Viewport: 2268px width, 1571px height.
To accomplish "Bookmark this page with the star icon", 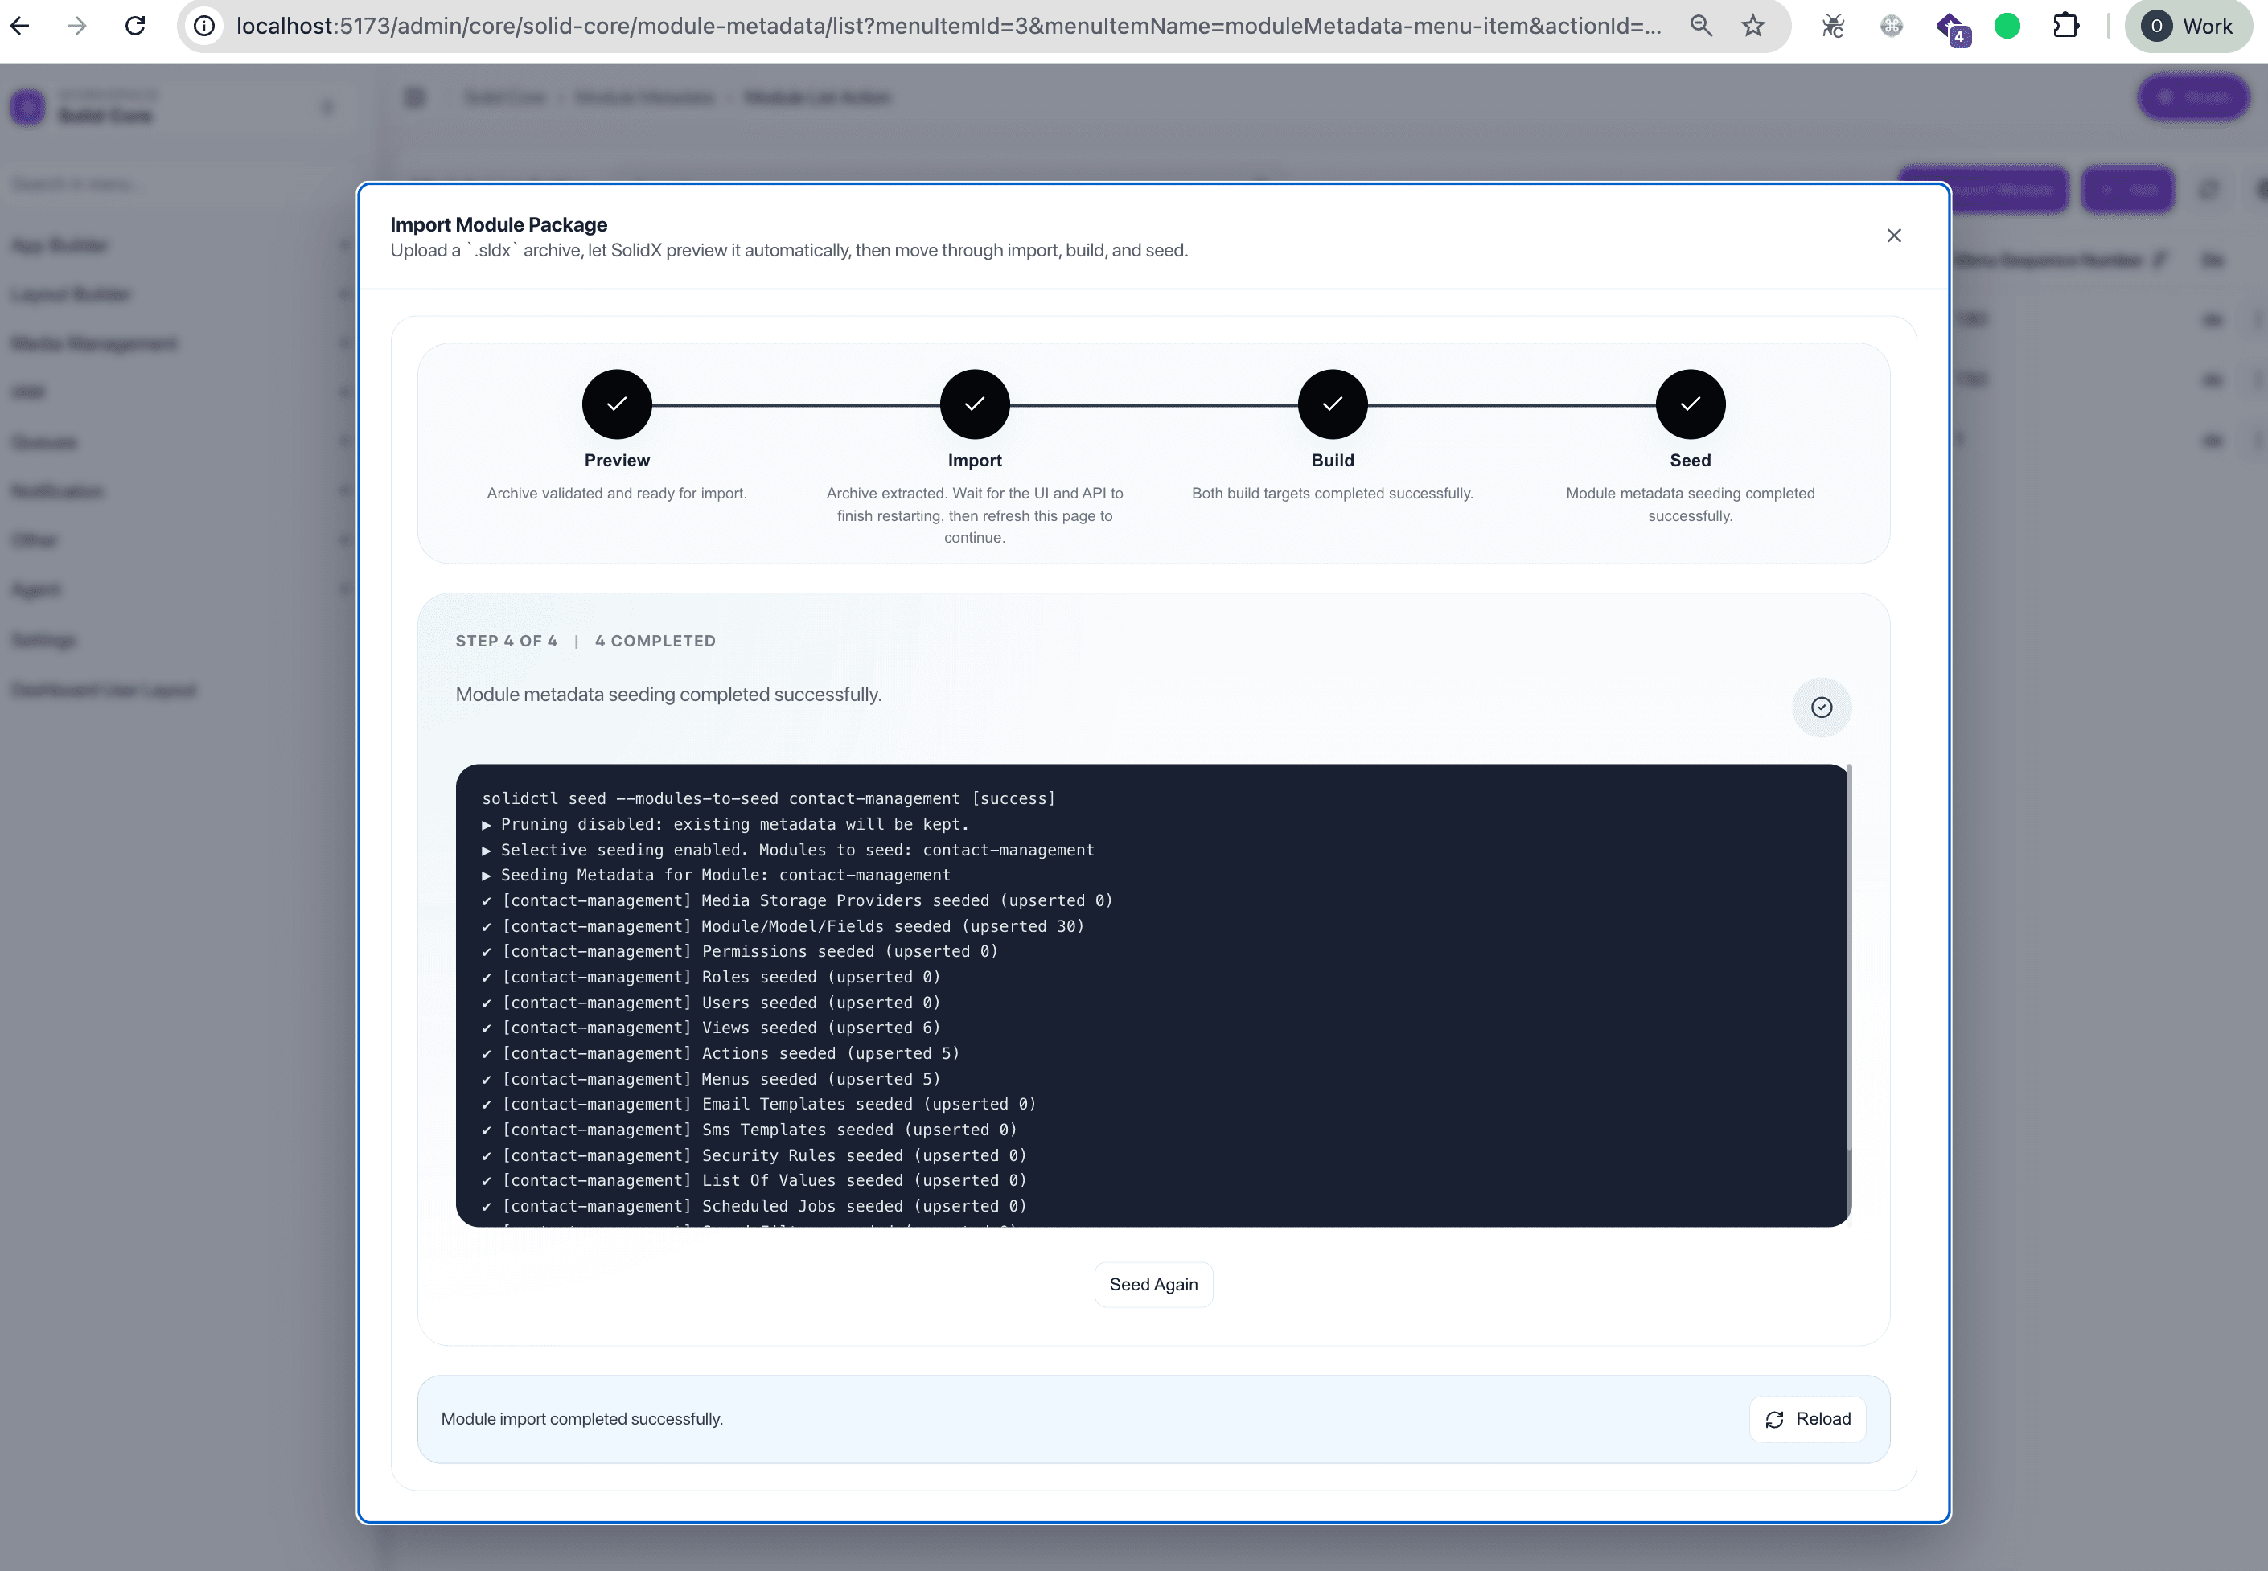I will 1753,26.
